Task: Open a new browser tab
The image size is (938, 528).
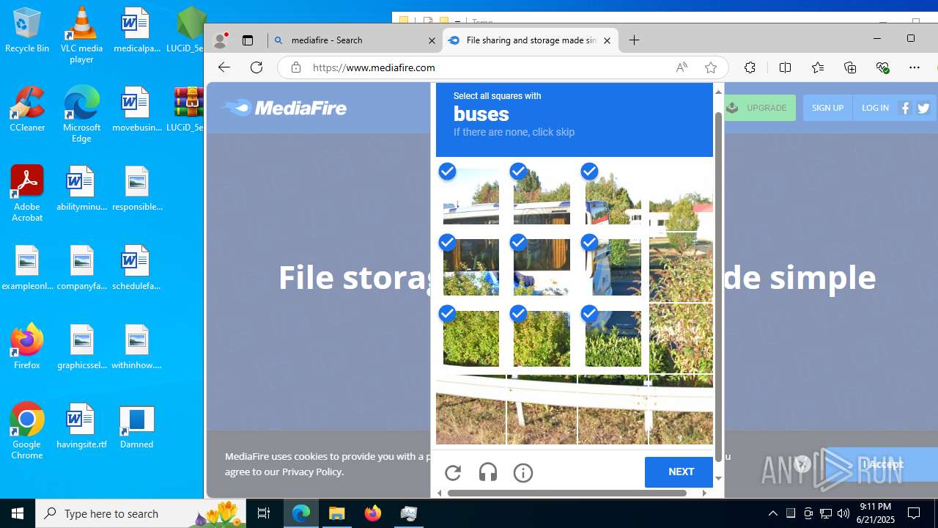Action: (635, 40)
